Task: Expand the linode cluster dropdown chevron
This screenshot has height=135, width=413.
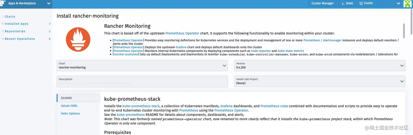Action: tap(398, 4)
